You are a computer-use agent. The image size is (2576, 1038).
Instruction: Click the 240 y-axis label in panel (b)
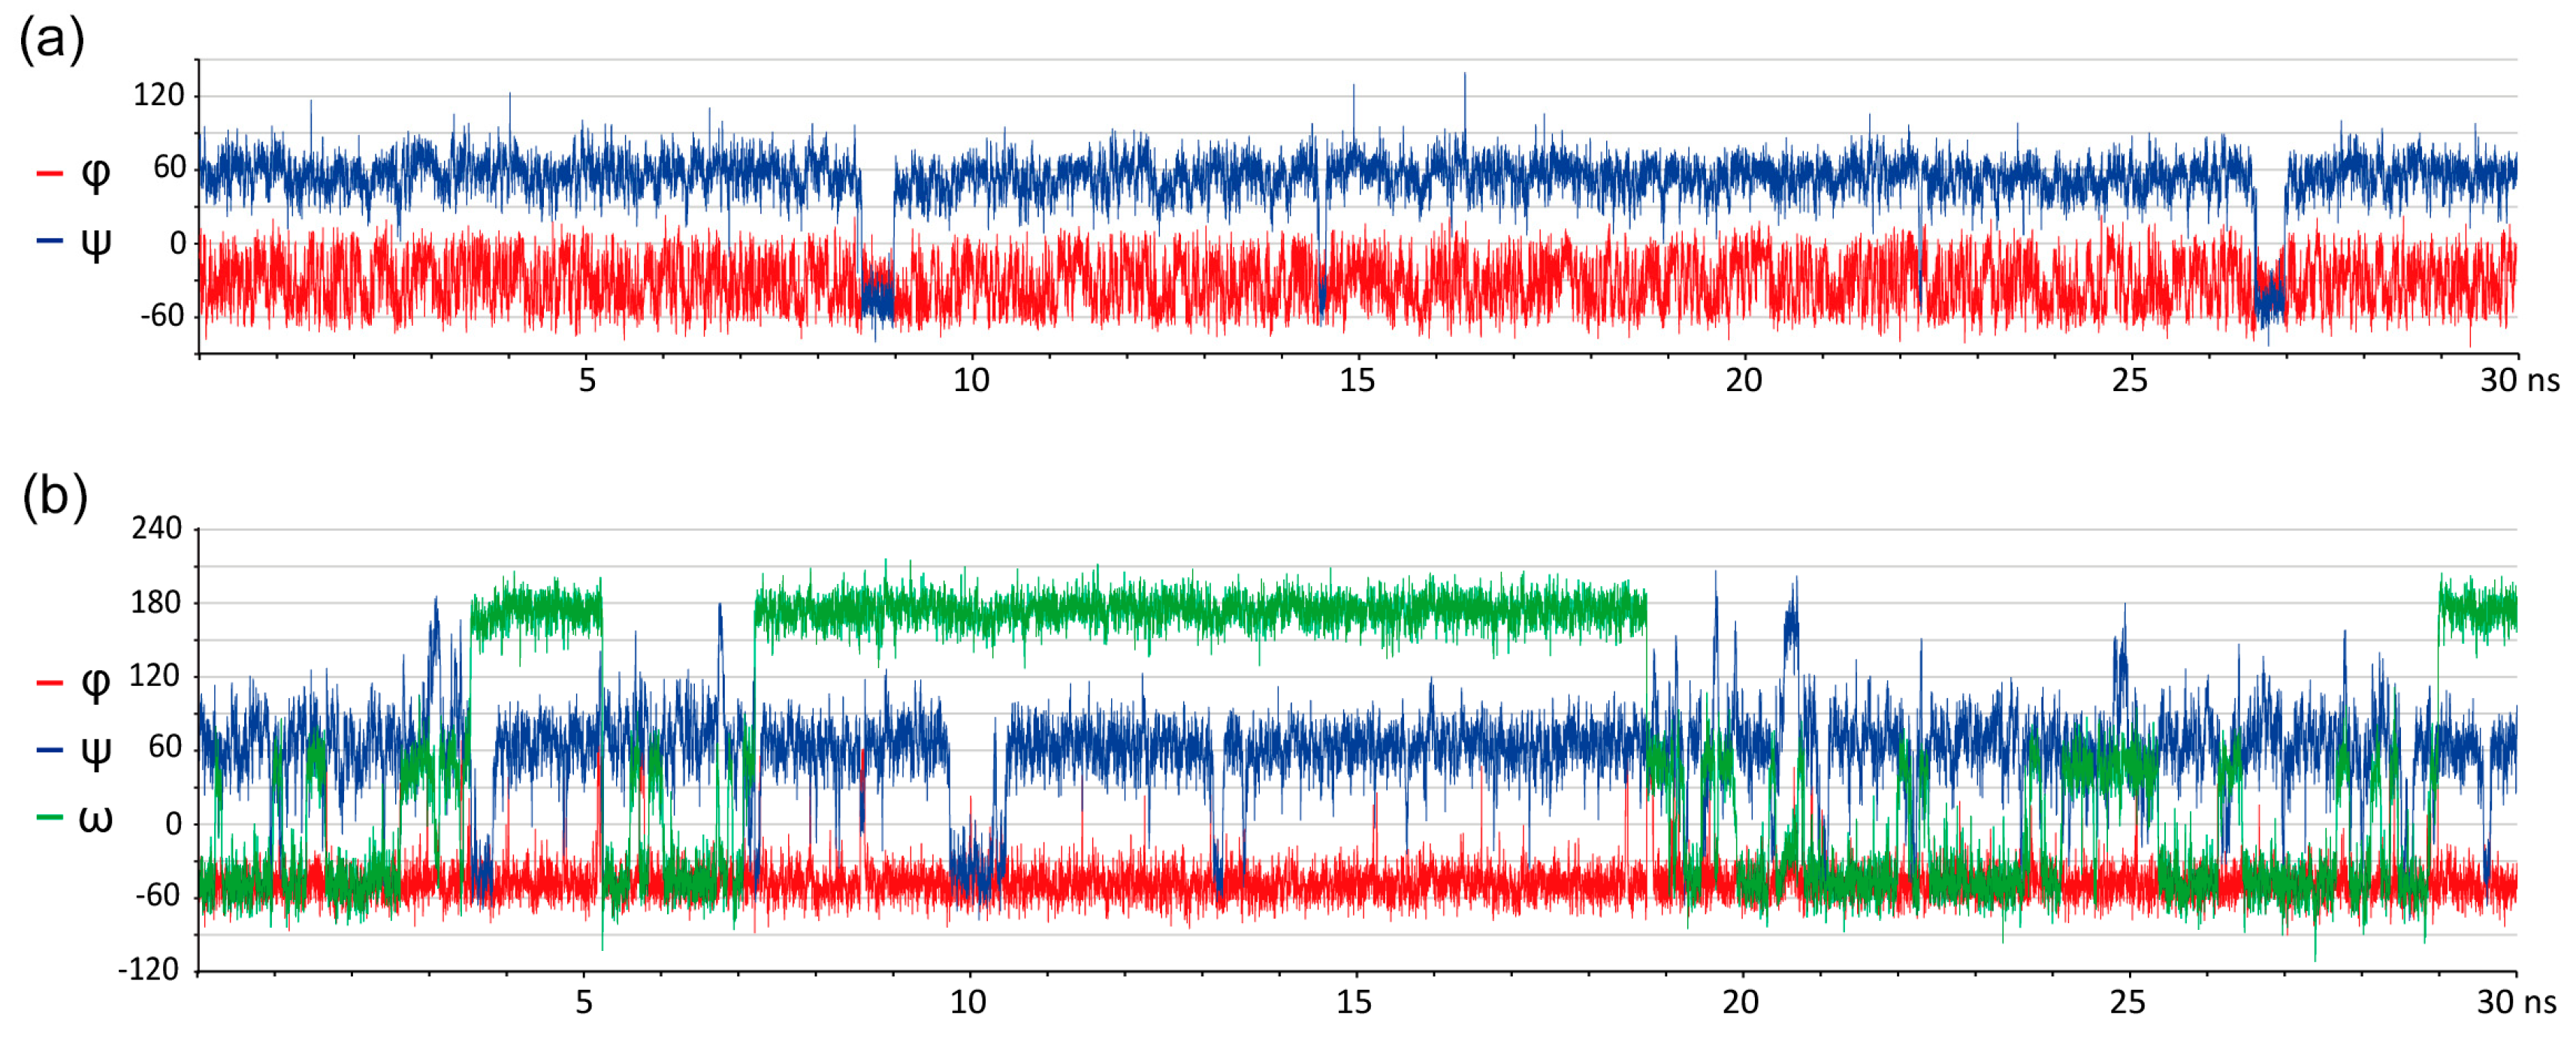click(157, 528)
